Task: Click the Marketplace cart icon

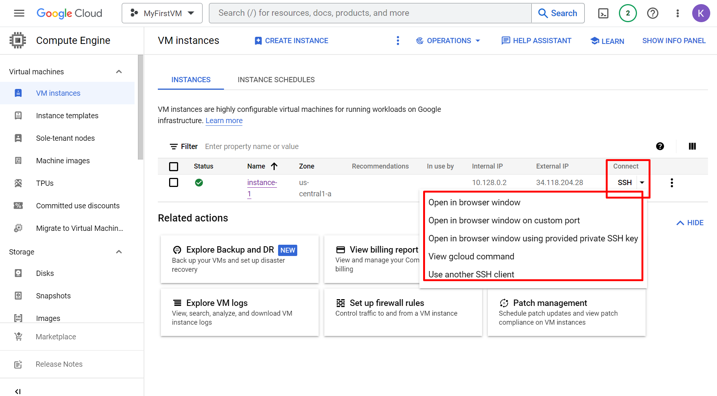Action: [x=18, y=337]
